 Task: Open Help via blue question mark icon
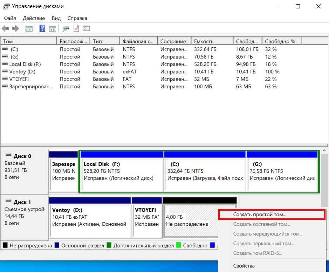tap(42, 29)
